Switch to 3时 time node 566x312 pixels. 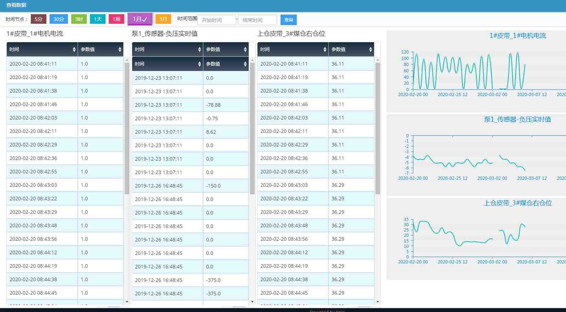[79, 19]
